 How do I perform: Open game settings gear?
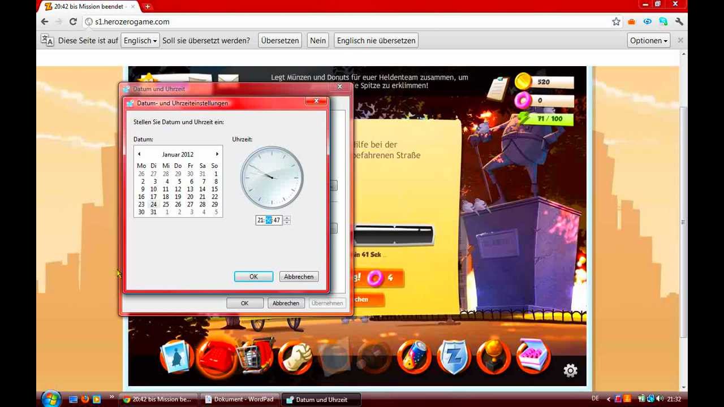[570, 370]
